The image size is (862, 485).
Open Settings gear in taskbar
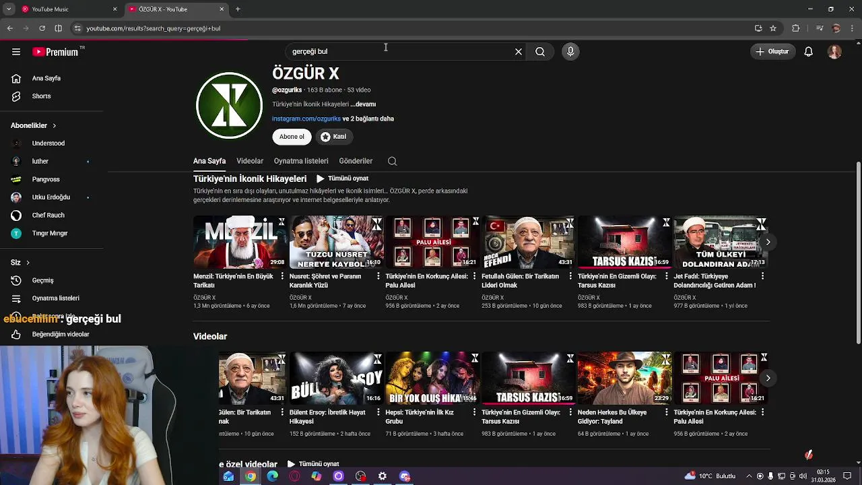pyautogui.click(x=383, y=476)
